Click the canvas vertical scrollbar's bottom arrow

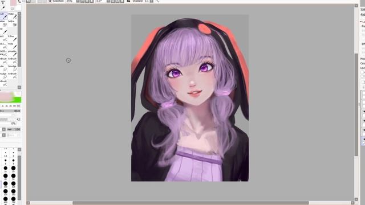[x=356, y=199]
